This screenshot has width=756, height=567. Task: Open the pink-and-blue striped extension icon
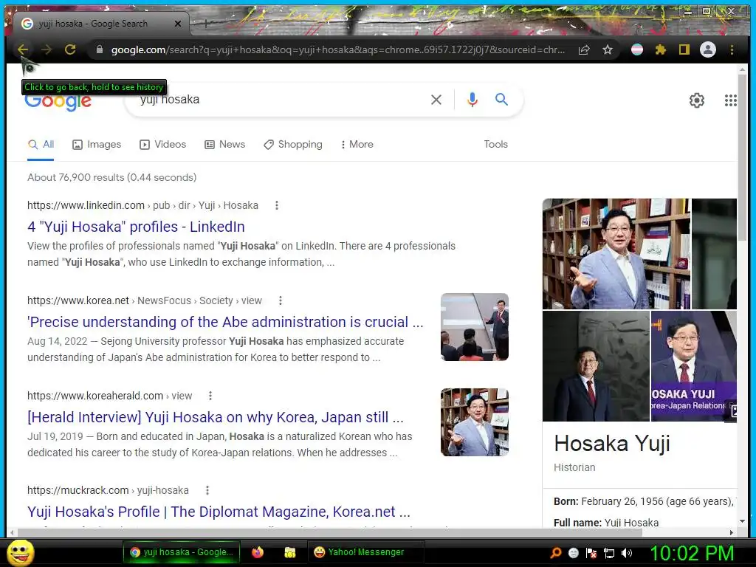637,49
